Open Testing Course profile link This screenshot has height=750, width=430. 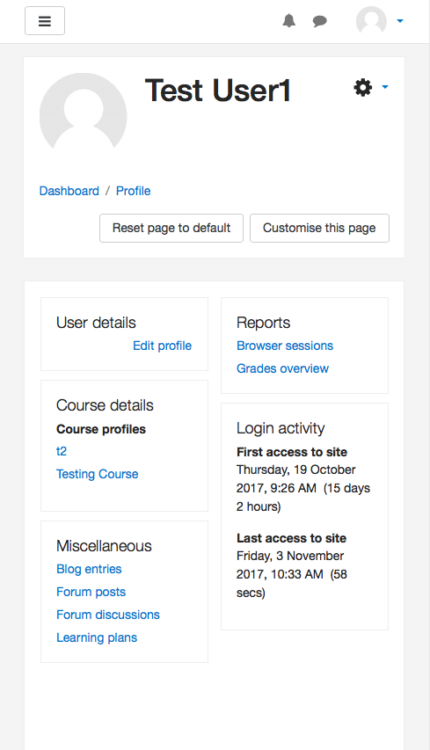[98, 474]
